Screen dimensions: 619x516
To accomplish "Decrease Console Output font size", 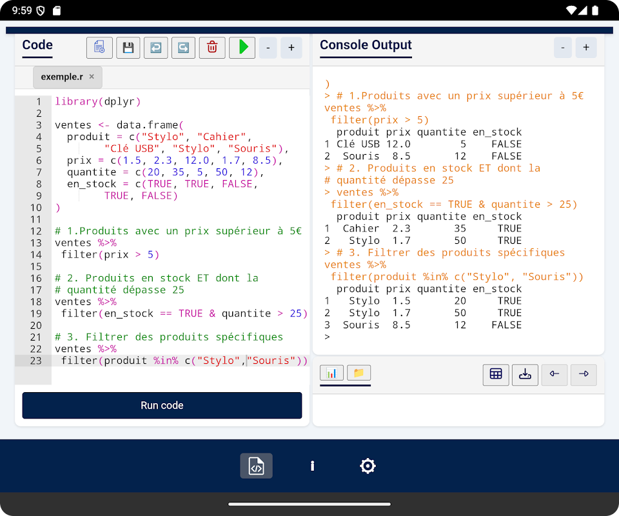I will [x=563, y=48].
